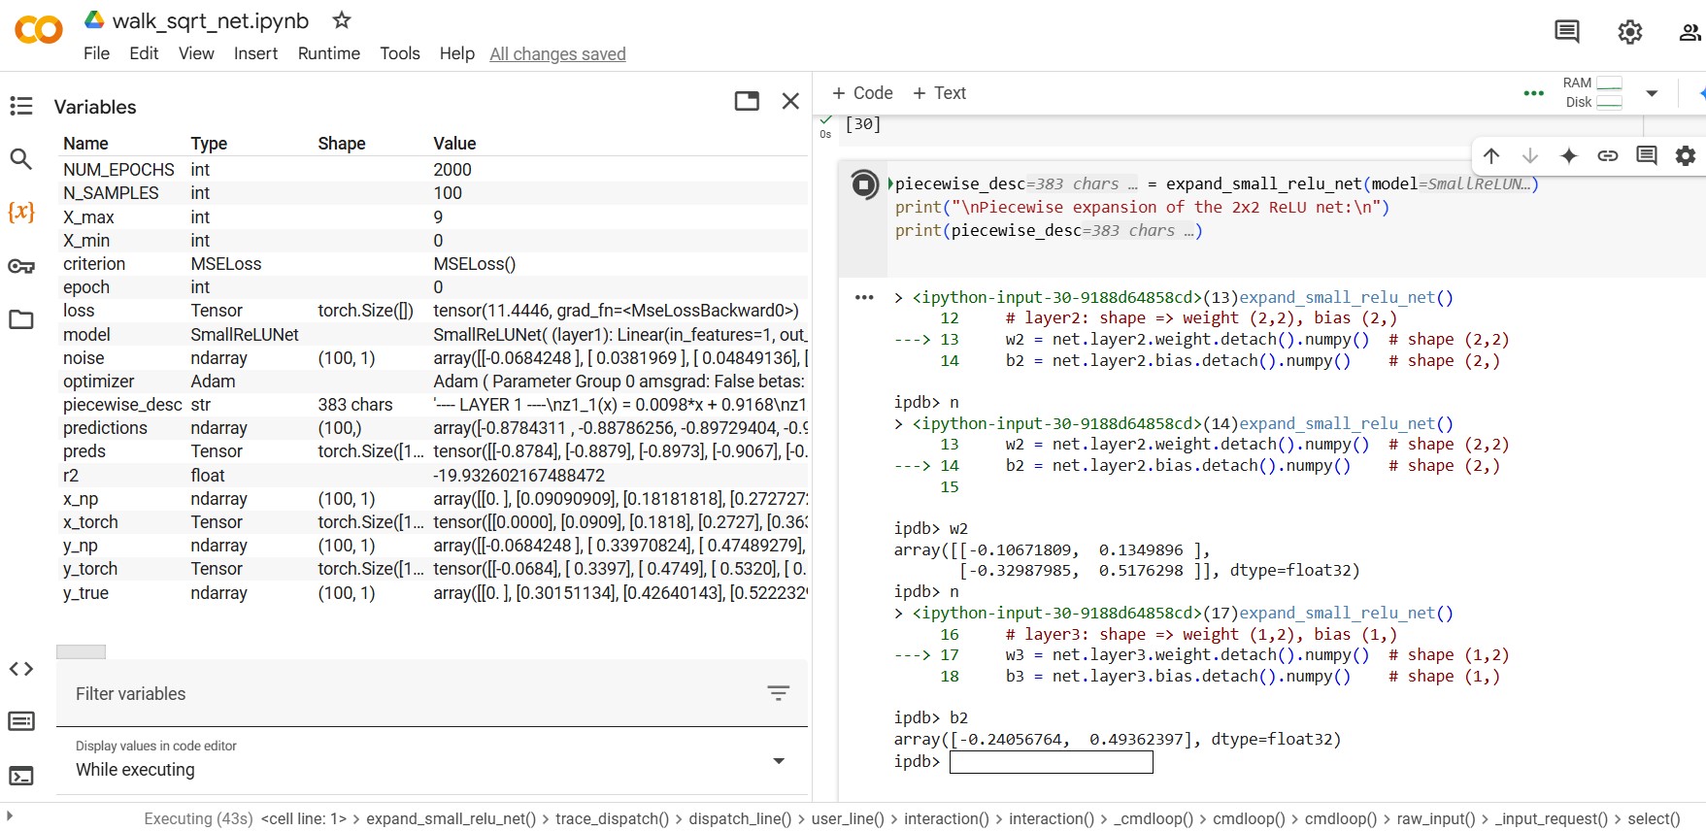Viewport: 1706px width, 831px height.
Task: Open the comments icon in header
Action: (1567, 32)
